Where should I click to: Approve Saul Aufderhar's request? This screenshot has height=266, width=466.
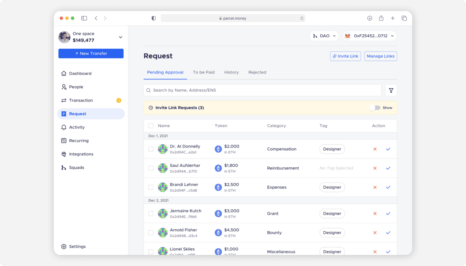388,168
